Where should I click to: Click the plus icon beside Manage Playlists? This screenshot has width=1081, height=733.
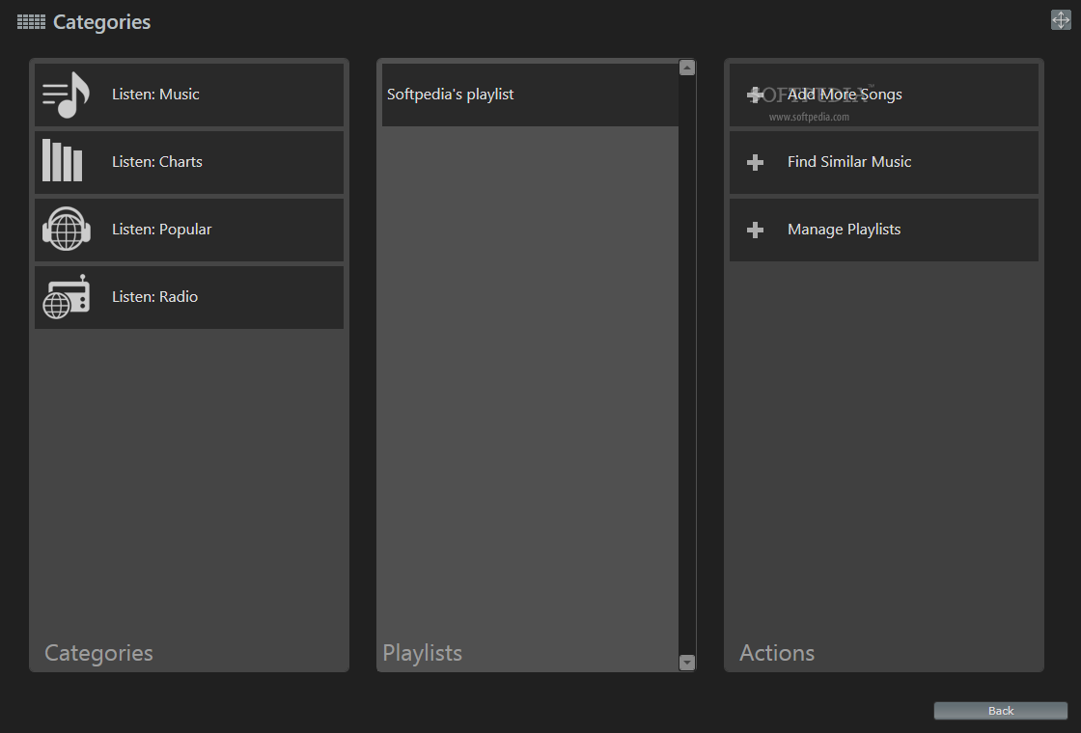[x=755, y=231]
